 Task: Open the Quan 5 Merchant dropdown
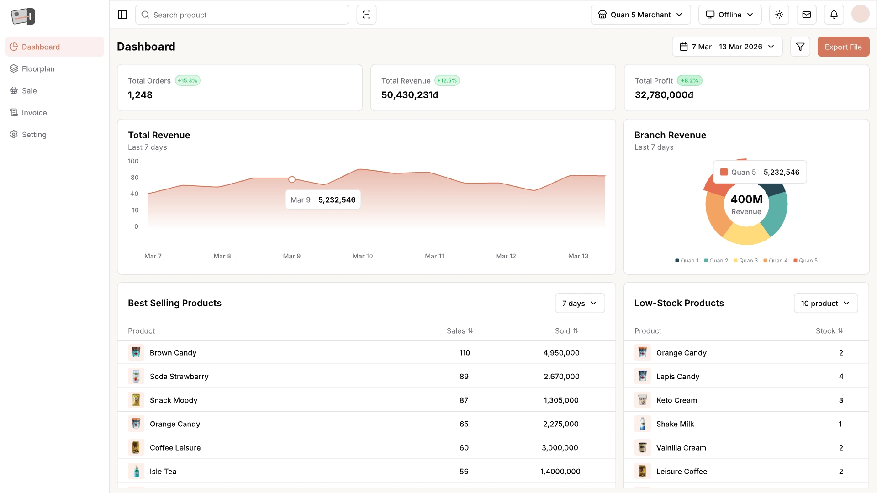click(x=640, y=15)
